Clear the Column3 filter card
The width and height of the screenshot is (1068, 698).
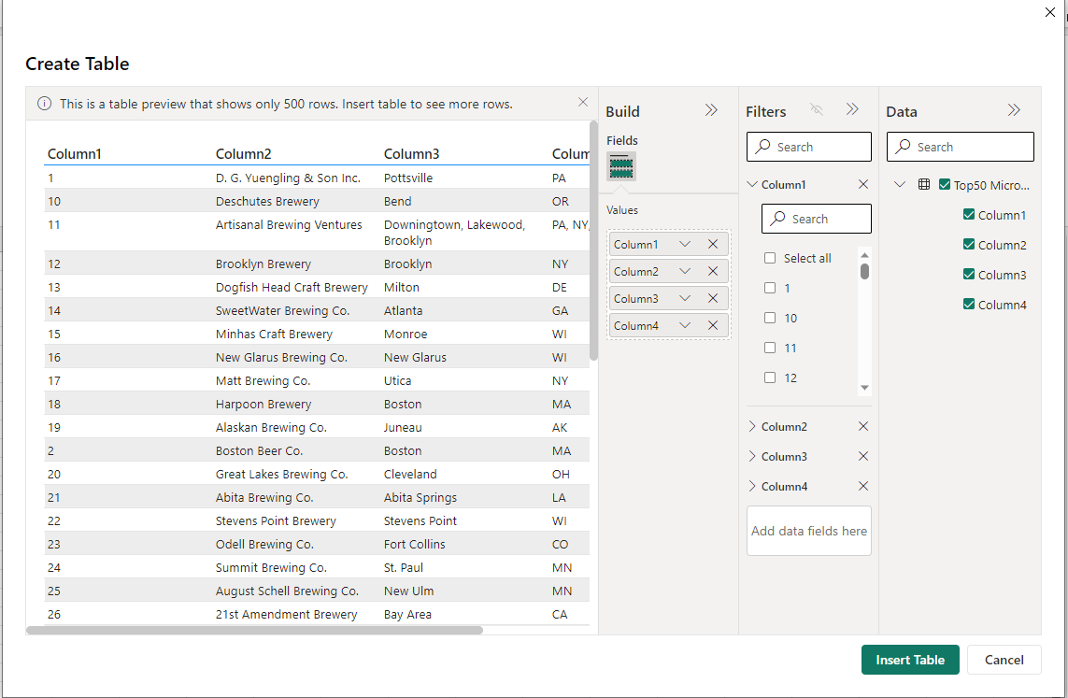[863, 456]
